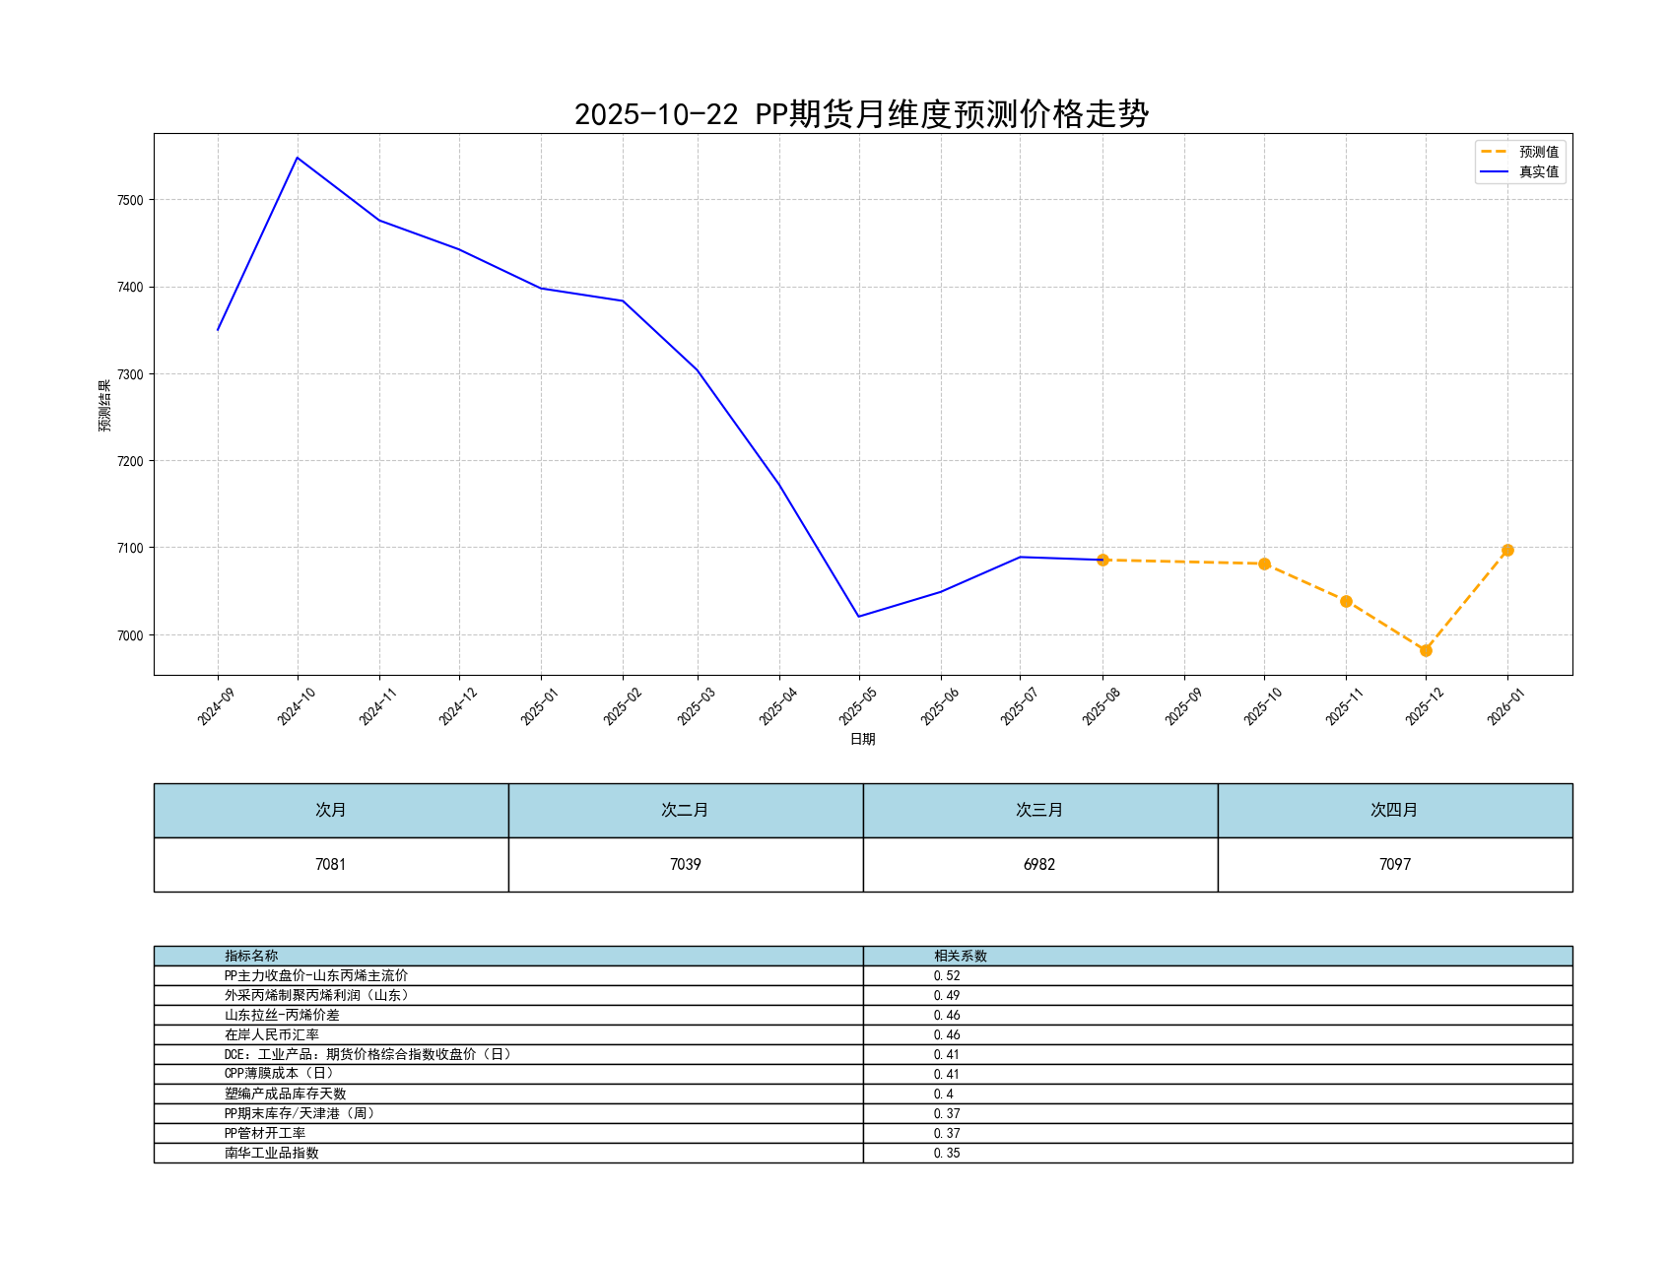Click the orange dashed 预测值 legend swatch
This screenshot has height=1261, width=1670.
(1494, 152)
